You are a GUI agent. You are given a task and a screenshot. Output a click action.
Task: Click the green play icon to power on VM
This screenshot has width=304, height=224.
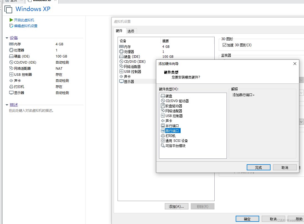tap(11, 20)
